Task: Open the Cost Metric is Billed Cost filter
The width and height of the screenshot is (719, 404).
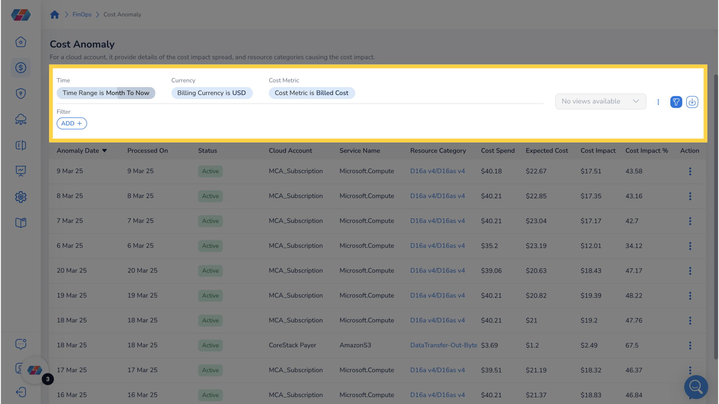Action: (x=312, y=93)
